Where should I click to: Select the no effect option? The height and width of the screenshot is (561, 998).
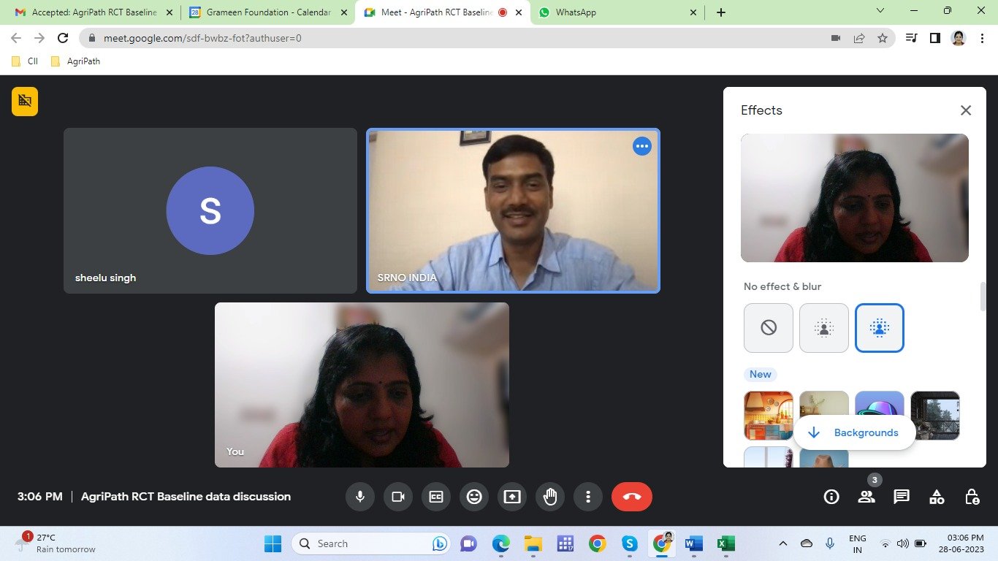coord(769,328)
